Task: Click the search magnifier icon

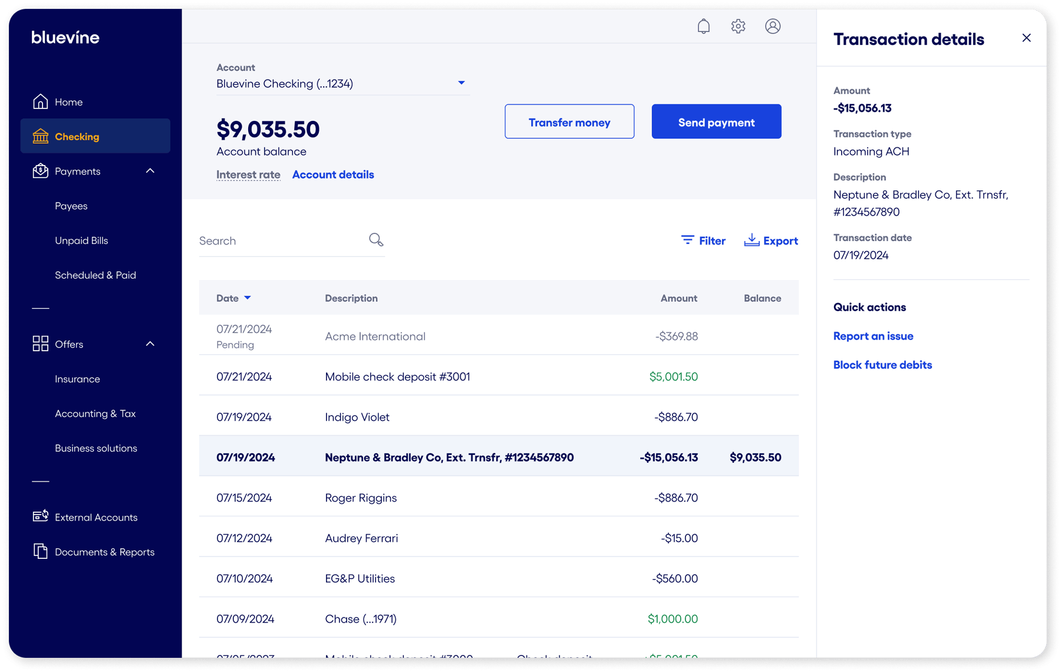Action: [376, 240]
